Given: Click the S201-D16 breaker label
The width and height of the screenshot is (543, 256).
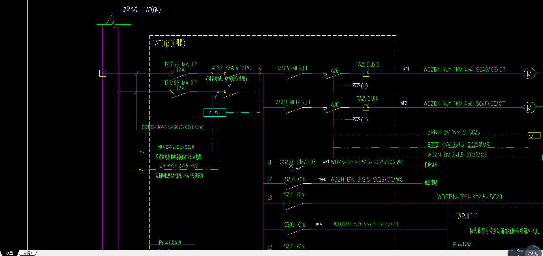Looking at the screenshot, I should [294, 194].
